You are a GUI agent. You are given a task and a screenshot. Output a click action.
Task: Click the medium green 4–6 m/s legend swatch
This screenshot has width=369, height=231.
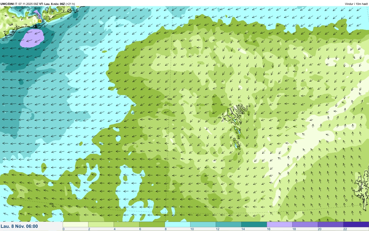coord(127,224)
